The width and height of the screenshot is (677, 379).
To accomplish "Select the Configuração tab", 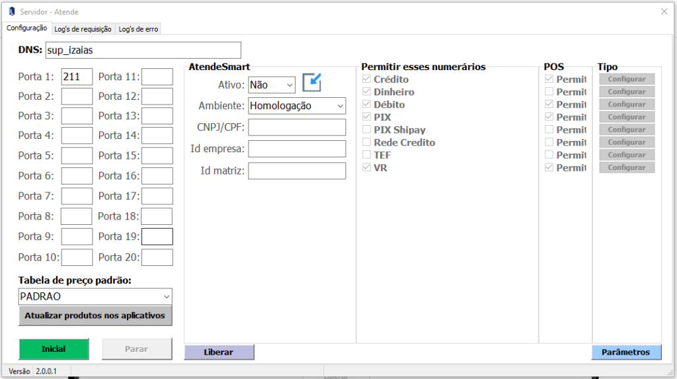I will tap(26, 28).
